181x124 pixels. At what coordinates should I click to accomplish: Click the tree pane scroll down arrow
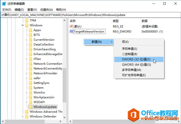64,117
